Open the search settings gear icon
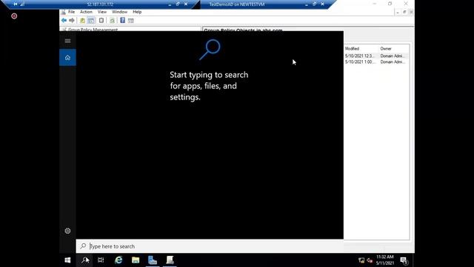 tap(67, 231)
